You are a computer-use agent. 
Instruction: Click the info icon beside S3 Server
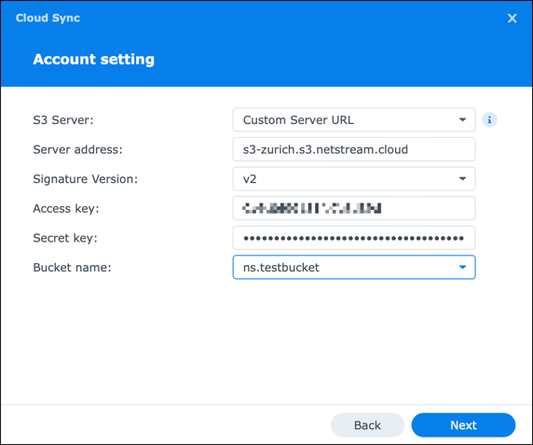pyautogui.click(x=489, y=119)
